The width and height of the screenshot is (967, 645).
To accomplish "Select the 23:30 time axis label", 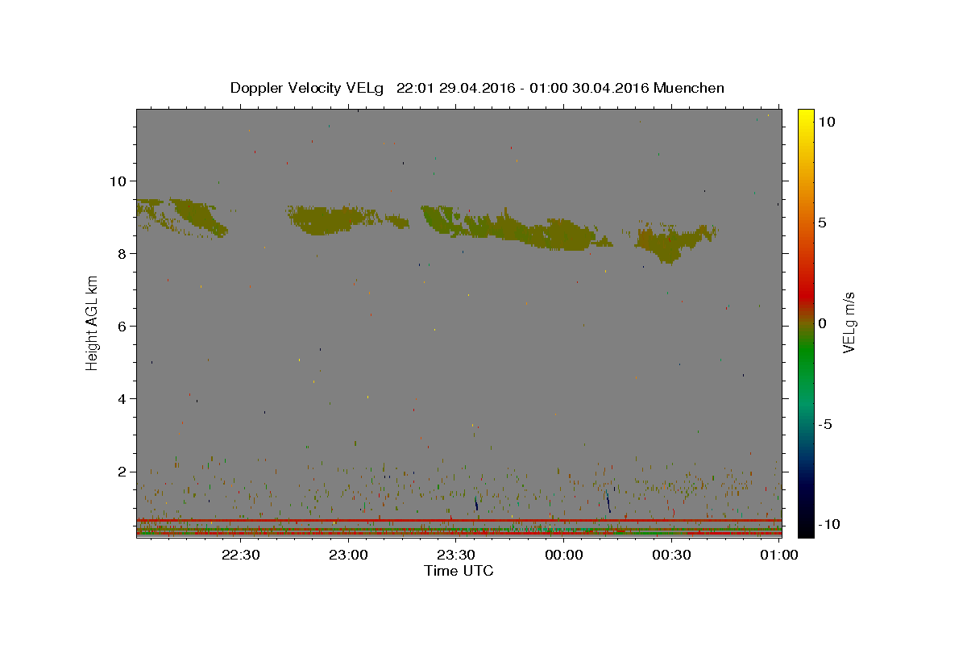I will [x=456, y=555].
